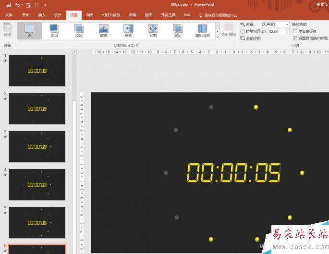Click transition star icon under slide 1

(5, 61)
